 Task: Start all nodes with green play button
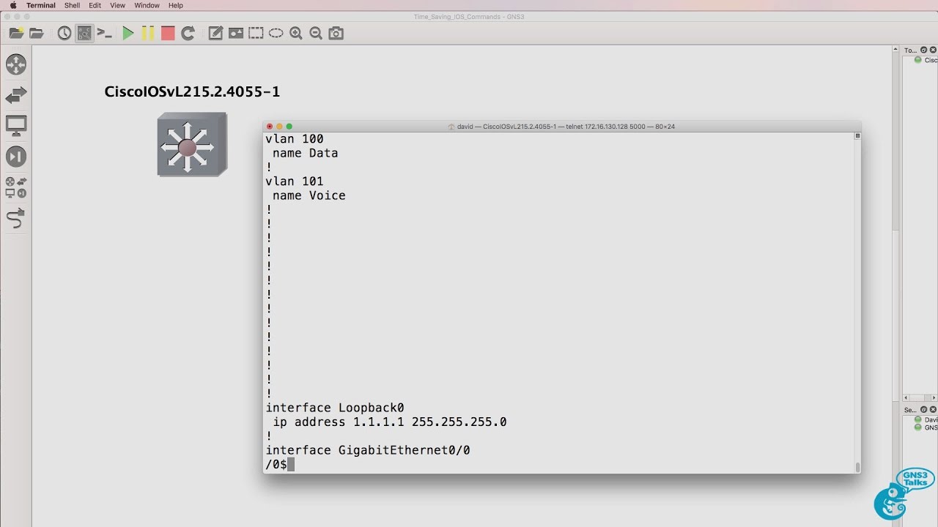[x=128, y=33]
